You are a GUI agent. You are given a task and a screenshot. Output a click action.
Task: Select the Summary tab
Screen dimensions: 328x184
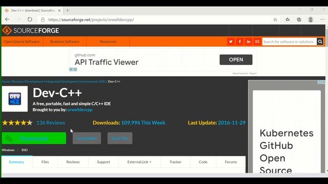(16, 162)
